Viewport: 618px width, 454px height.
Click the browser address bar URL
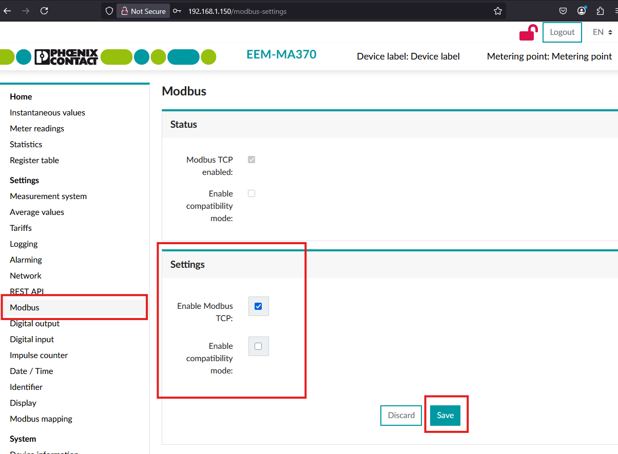coord(237,11)
